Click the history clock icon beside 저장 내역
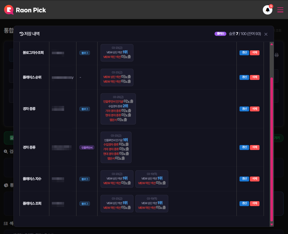 21,34
